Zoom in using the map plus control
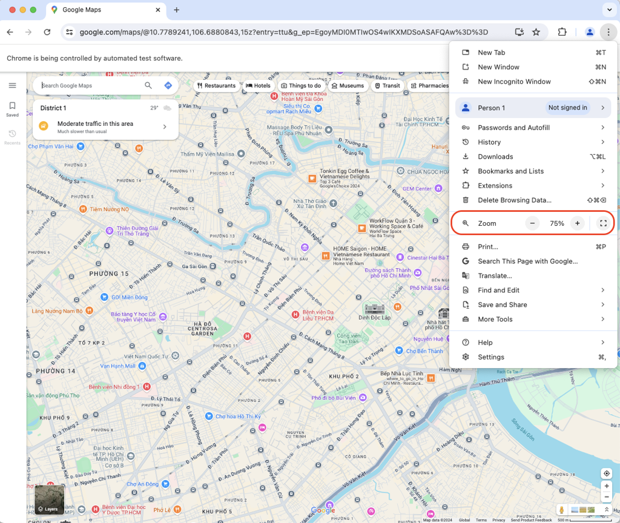Viewport: 620px width, 523px height. pyautogui.click(x=606, y=486)
